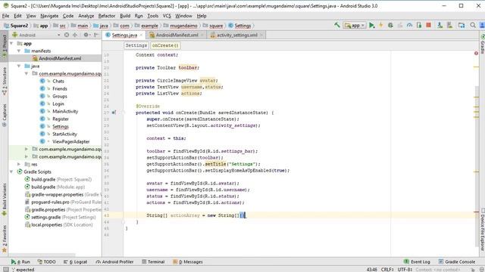Open local.properties file
This screenshot has height=272, width=485.
[x=59, y=225]
